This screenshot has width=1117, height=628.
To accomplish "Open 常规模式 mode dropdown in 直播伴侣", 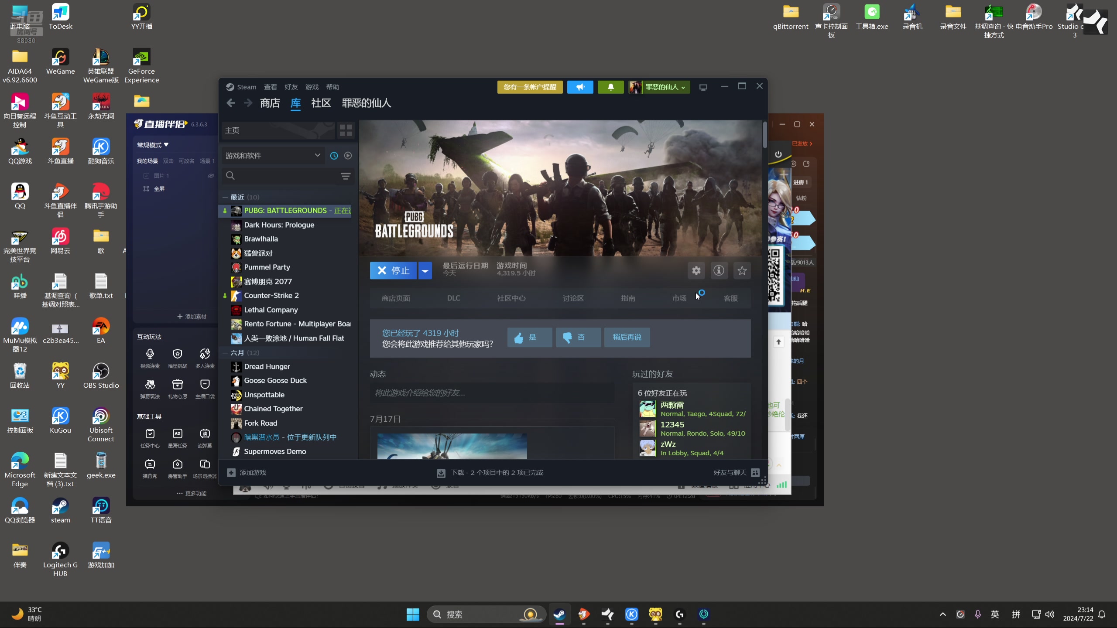I will 153,145.
